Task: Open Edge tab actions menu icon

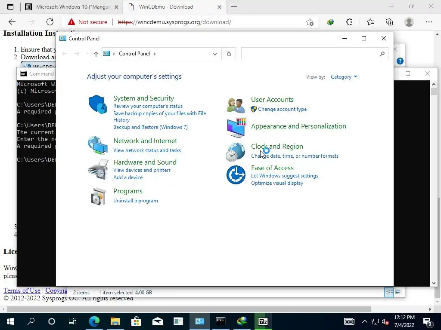Action: coord(10,7)
